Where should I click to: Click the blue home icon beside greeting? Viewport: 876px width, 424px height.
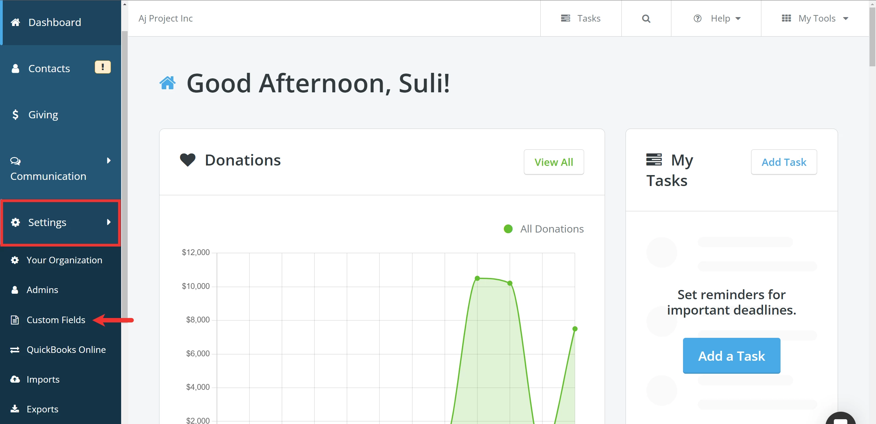point(167,83)
